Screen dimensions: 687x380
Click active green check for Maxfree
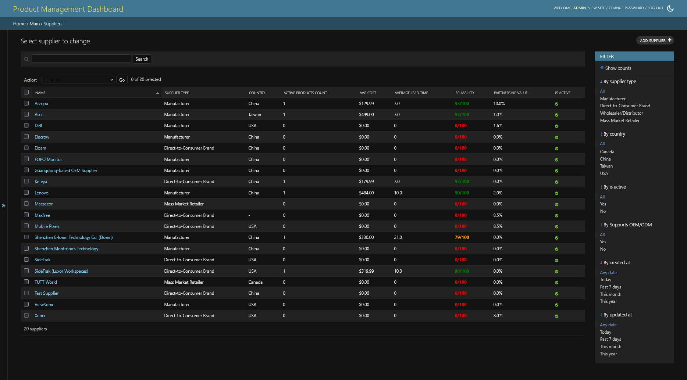[x=556, y=216]
